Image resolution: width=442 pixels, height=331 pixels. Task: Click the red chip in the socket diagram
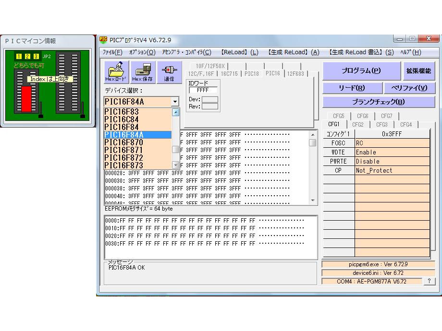tap(26, 99)
